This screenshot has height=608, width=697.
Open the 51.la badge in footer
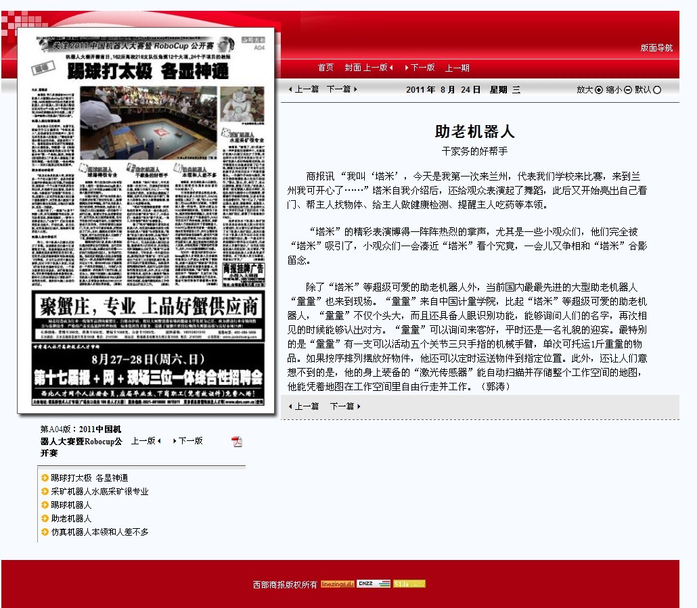pyautogui.click(x=409, y=584)
